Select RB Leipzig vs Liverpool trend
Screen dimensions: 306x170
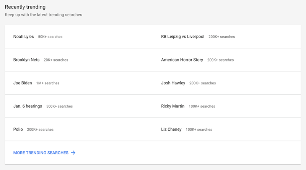(183, 37)
